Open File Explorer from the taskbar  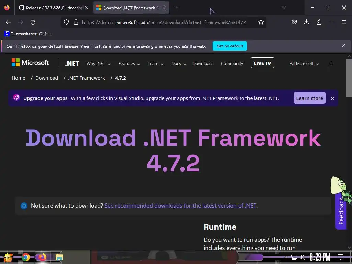pos(59,257)
